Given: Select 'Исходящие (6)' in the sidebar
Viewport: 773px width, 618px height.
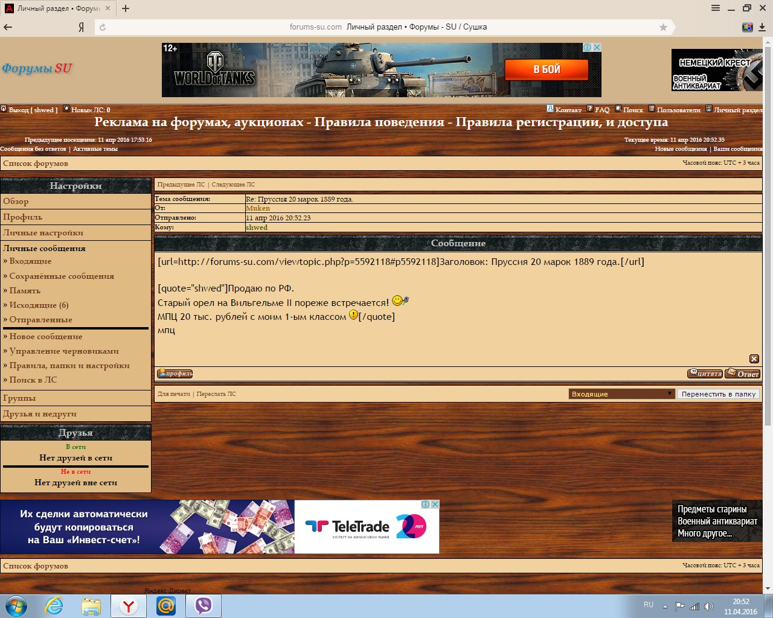Looking at the screenshot, I should pos(39,305).
